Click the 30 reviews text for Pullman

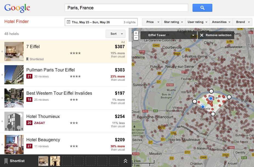click(41, 76)
